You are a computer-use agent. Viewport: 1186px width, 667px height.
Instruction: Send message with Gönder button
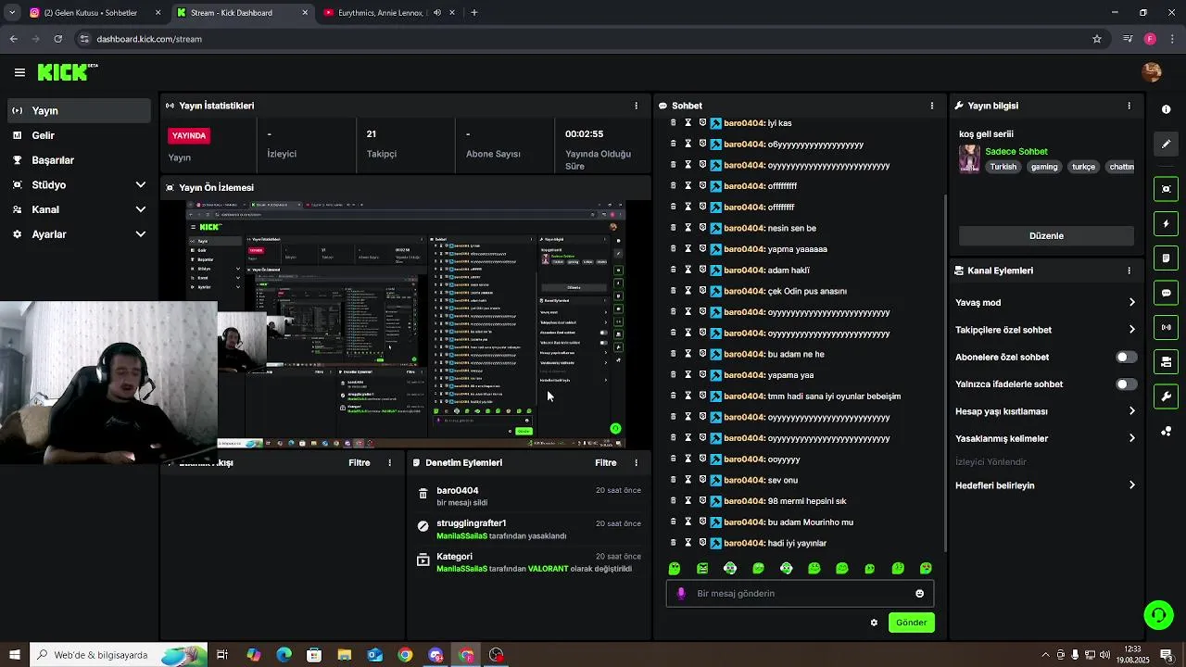point(911,623)
